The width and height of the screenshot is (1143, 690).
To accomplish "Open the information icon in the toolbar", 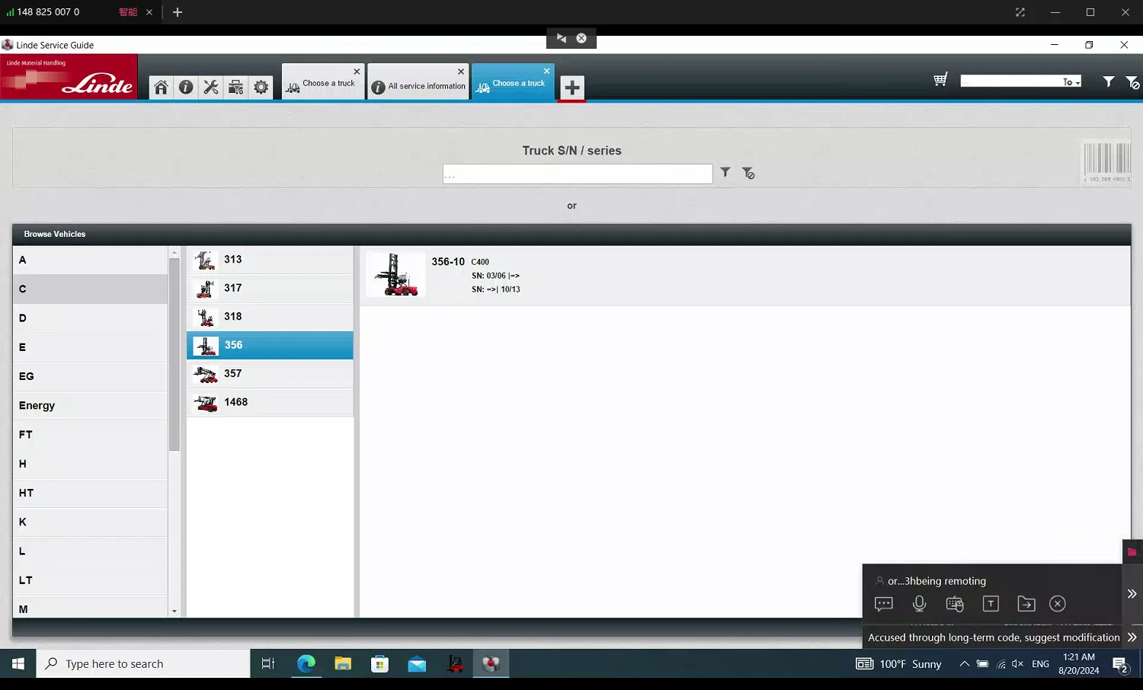I will pos(186,88).
